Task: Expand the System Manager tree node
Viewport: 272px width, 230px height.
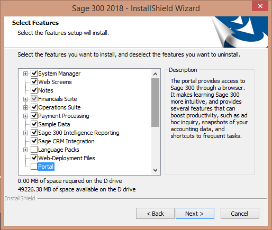Action: (x=25, y=73)
